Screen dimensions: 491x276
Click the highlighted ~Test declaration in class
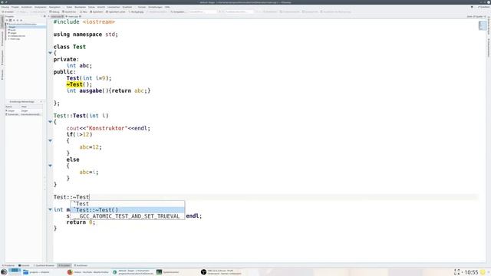[74, 84]
